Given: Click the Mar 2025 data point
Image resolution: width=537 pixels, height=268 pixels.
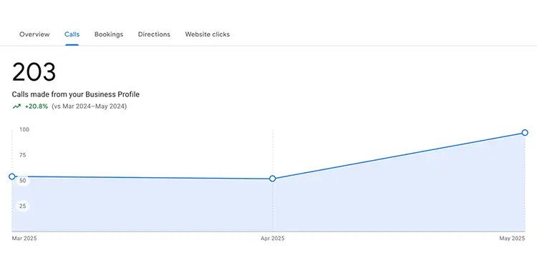Looking at the screenshot, I should pos(12,177).
